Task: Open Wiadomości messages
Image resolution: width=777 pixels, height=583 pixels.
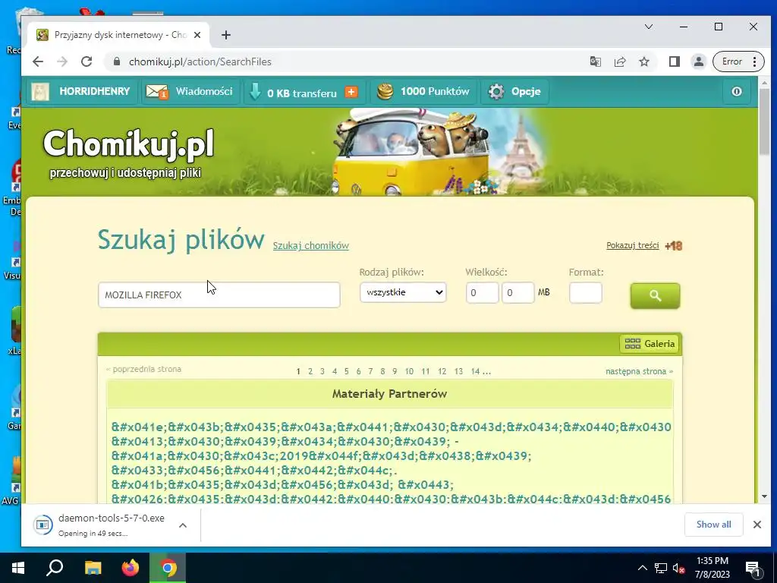Action: click(x=190, y=92)
